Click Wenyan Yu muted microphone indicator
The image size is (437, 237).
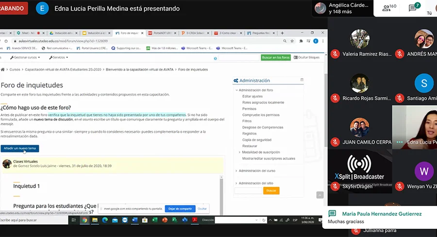coord(400,186)
